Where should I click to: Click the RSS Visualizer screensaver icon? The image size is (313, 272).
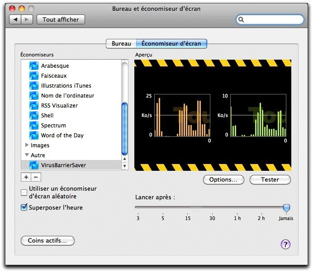tap(34, 106)
